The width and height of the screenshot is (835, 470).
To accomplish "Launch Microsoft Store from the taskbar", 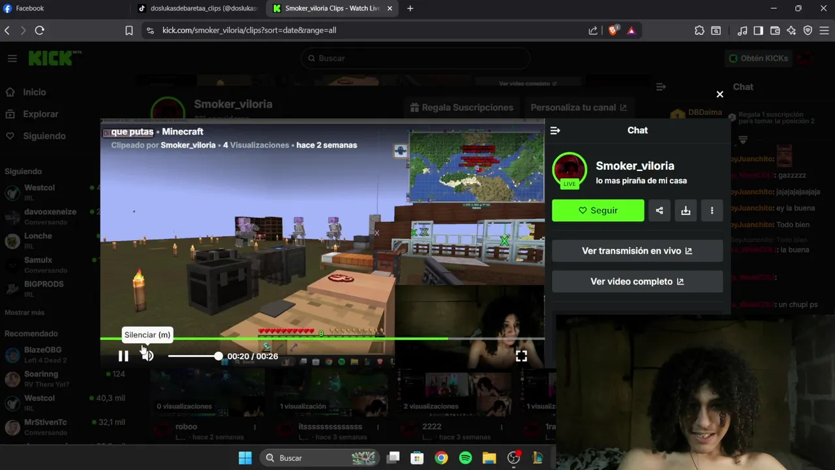I will (417, 458).
